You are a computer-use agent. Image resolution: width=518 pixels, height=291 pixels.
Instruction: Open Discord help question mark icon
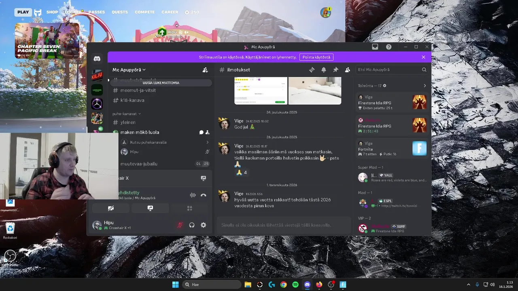[388, 47]
